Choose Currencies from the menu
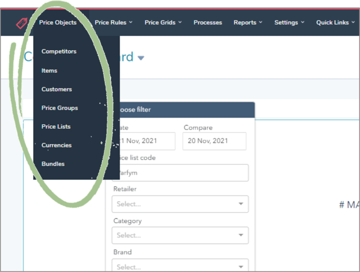 (57, 145)
